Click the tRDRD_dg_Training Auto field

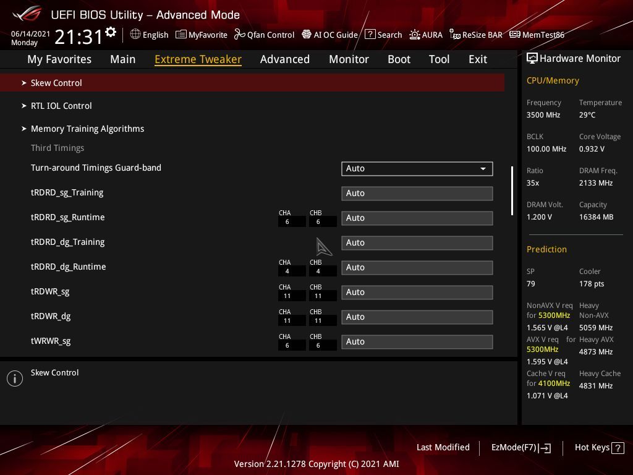pyautogui.click(x=417, y=242)
